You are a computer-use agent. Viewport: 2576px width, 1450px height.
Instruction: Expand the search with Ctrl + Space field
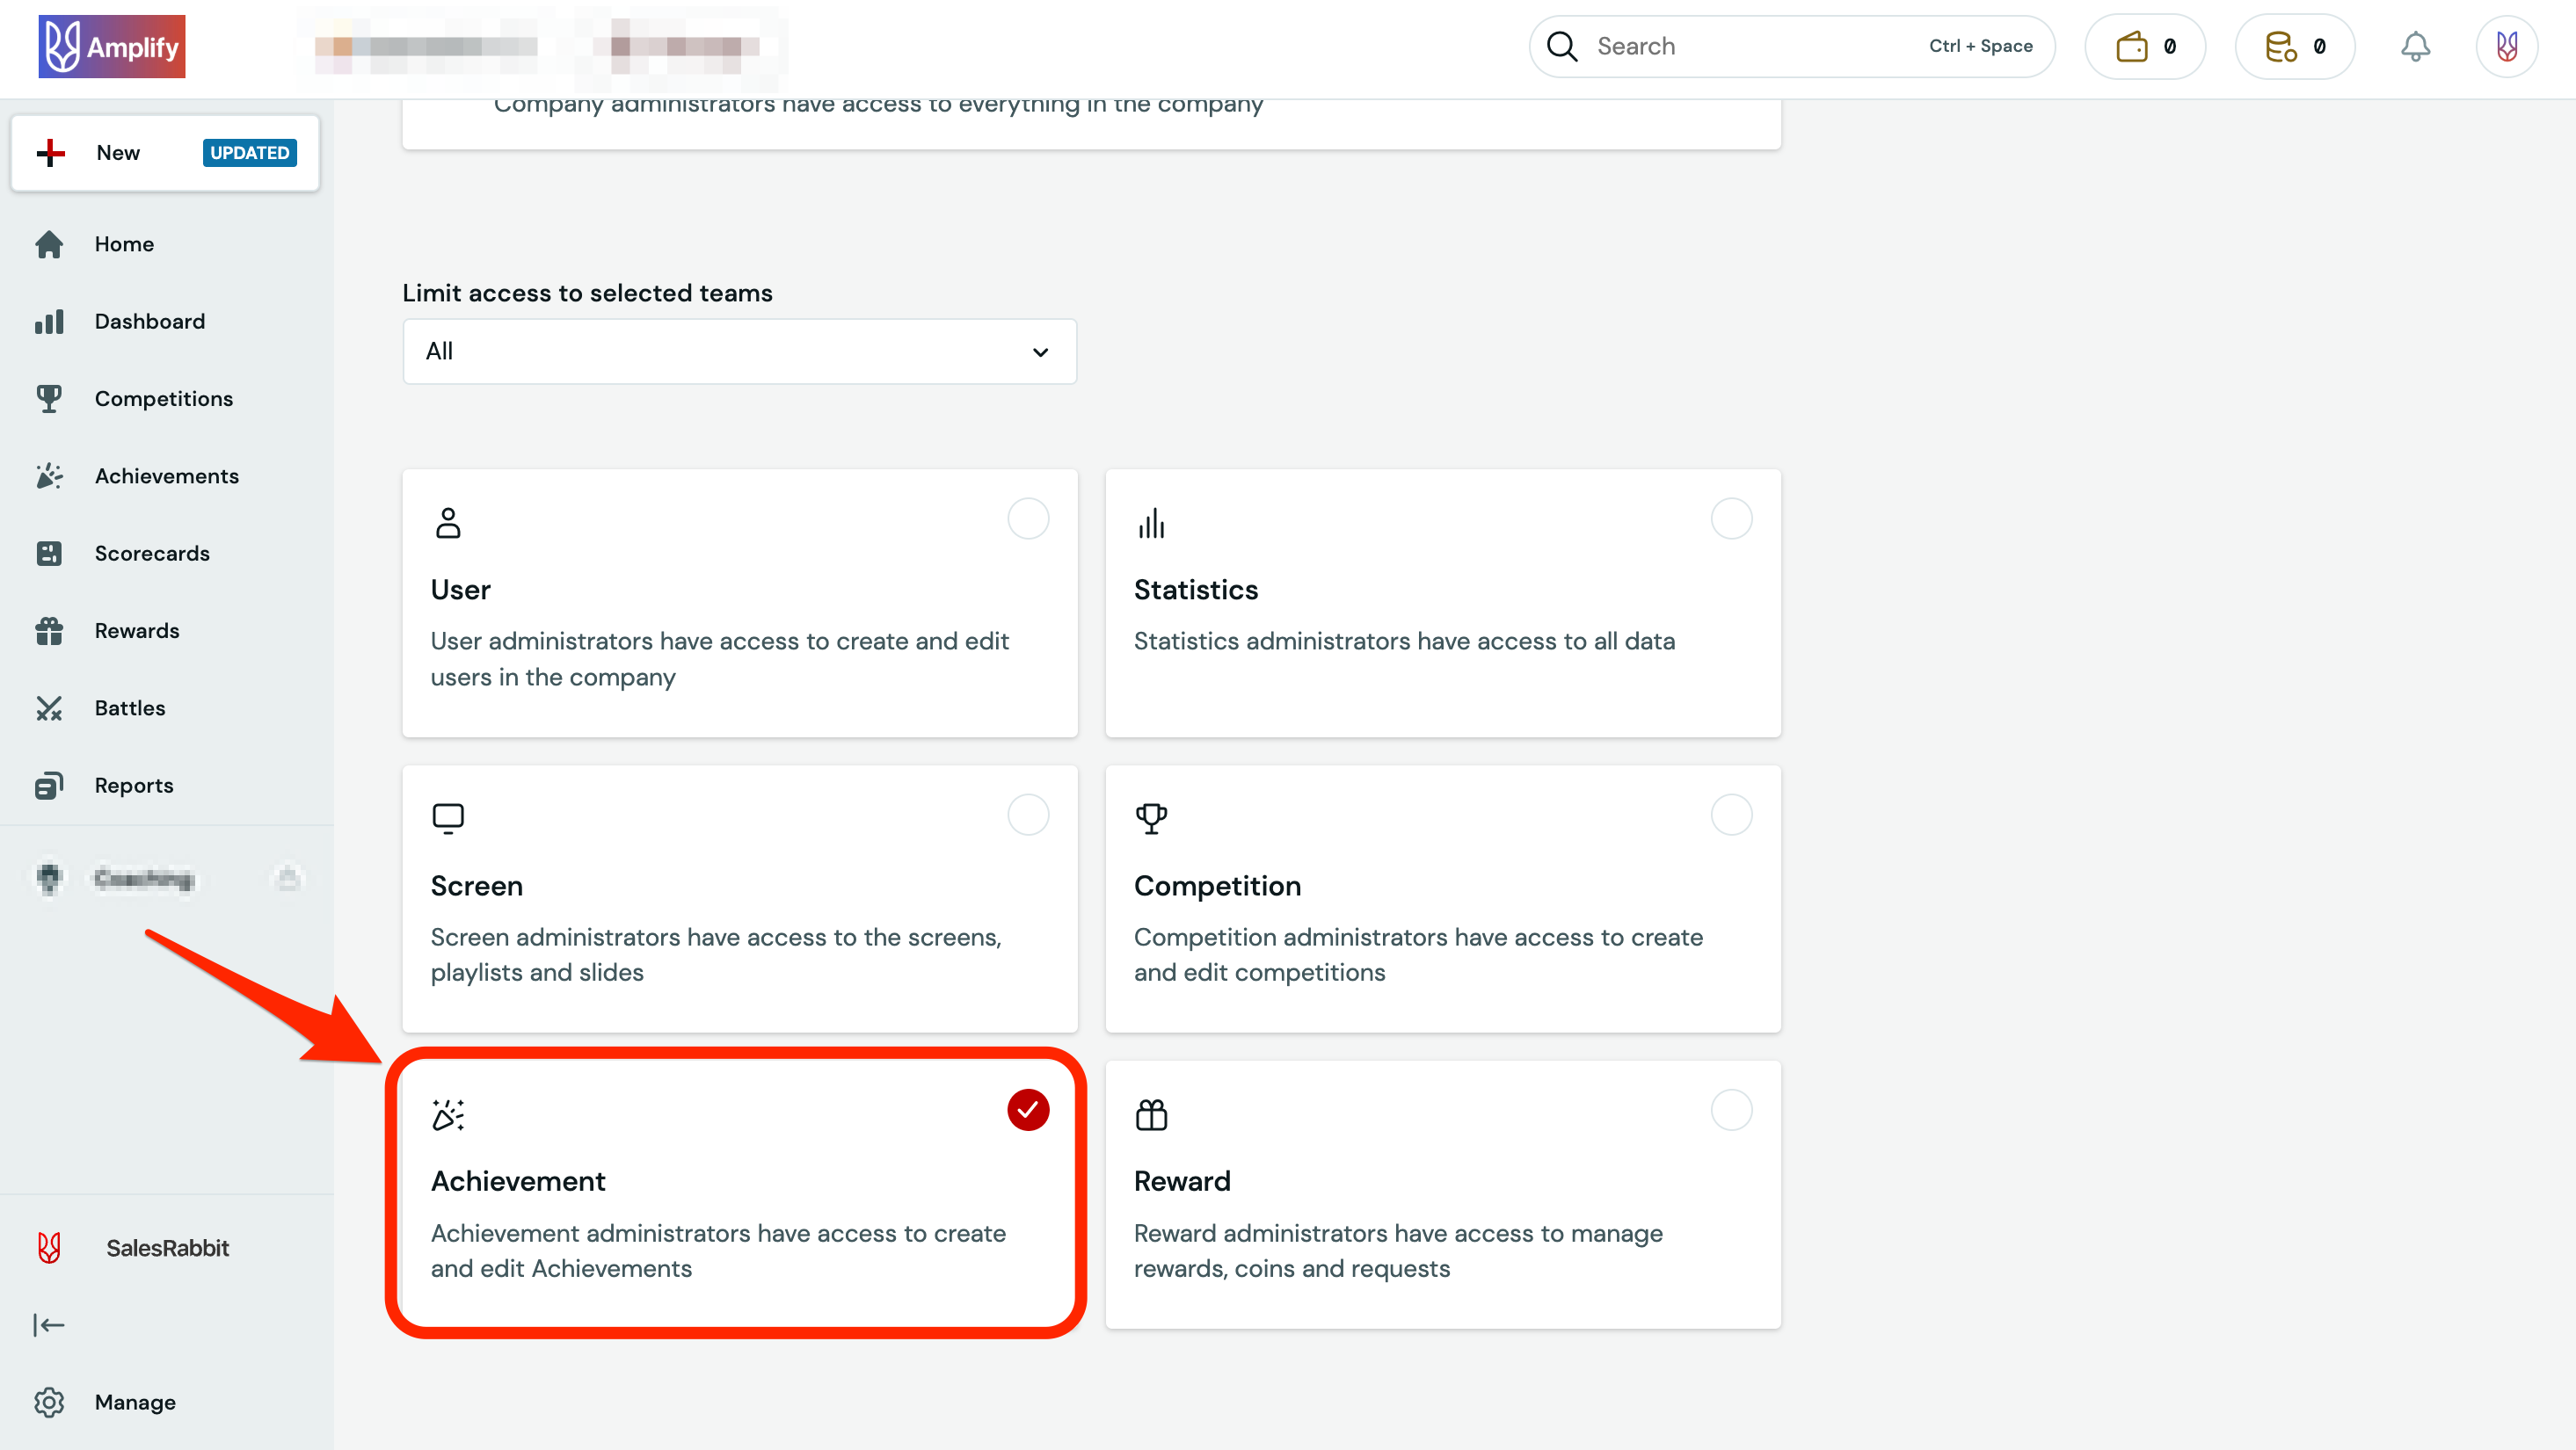pos(1789,45)
